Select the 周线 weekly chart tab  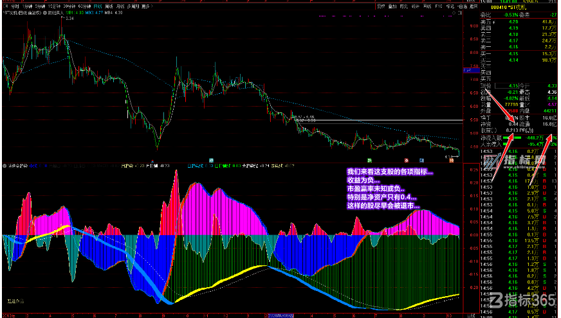tap(109, 6)
